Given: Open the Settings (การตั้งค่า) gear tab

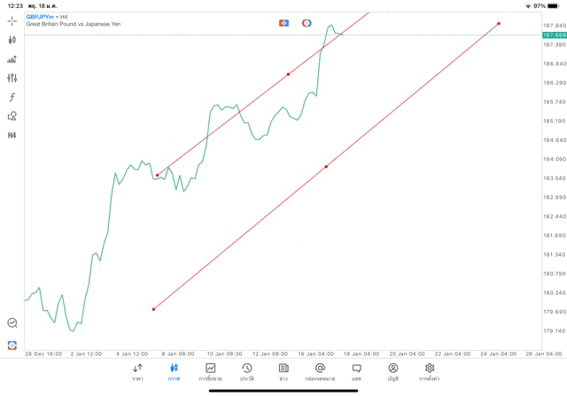Looking at the screenshot, I should coord(430,371).
